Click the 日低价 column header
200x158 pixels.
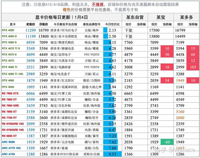[43, 24]
